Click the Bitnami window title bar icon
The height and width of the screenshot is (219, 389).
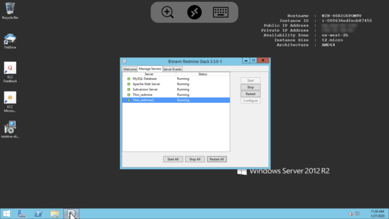point(124,61)
